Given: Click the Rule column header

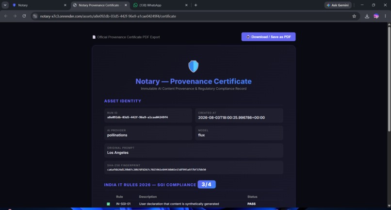Looking at the screenshot, I should 119,196.
